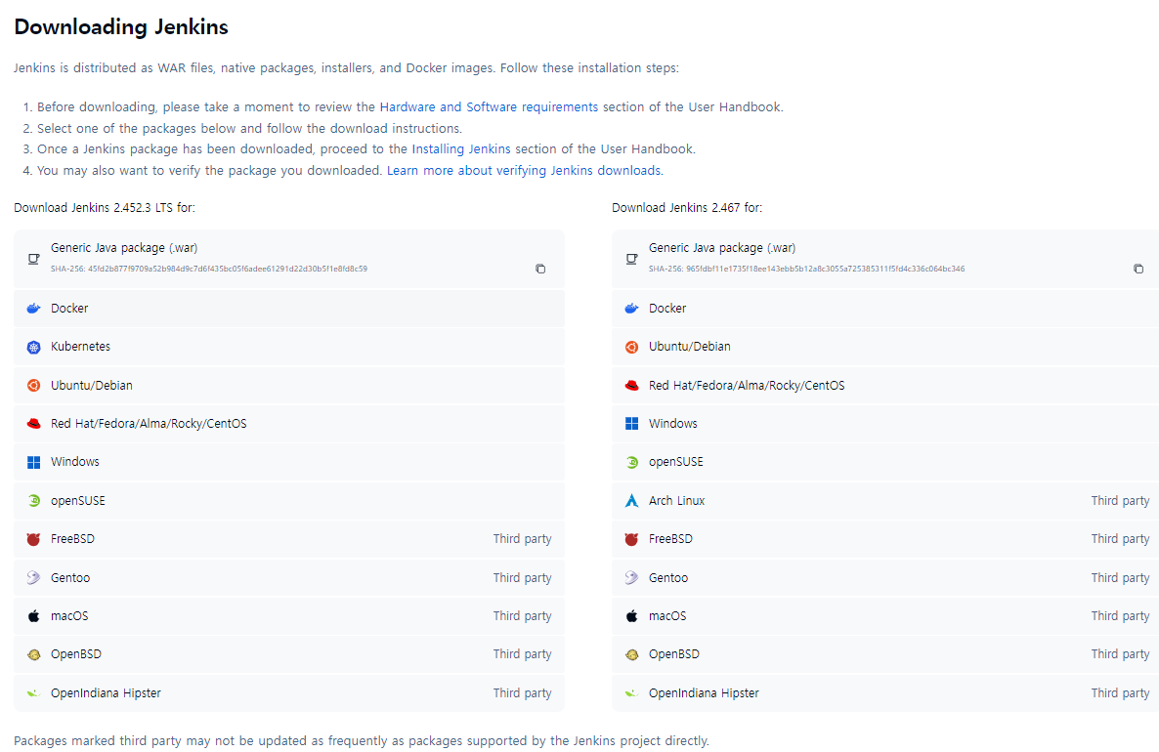Click the OpenBSD pufferfish icon under Jenkins 2.467
The height and width of the screenshot is (752, 1159).
tap(631, 654)
